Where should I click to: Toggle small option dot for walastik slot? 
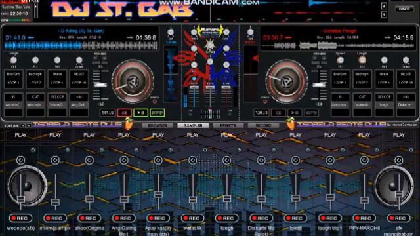click(205, 150)
